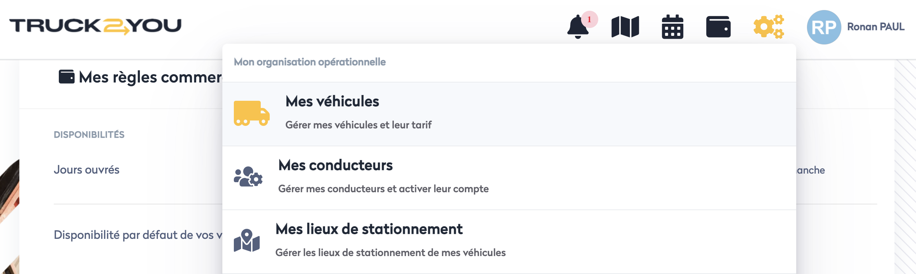Screen dimensions: 916x274
Task: Click the parking location map pin icon
Action: click(x=247, y=240)
